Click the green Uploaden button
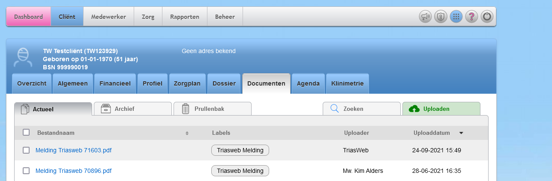Image resolution: width=552 pixels, height=181 pixels. (441, 109)
